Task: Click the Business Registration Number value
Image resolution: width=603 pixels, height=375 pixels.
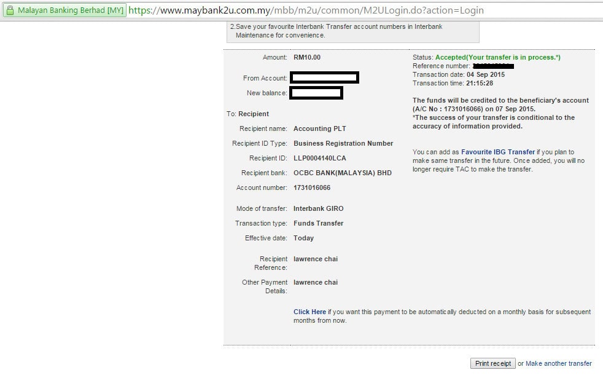Action: pos(343,143)
